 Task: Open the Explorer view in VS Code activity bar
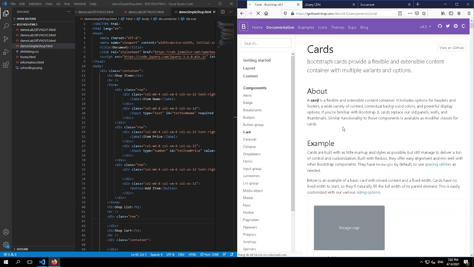[x=6, y=13]
